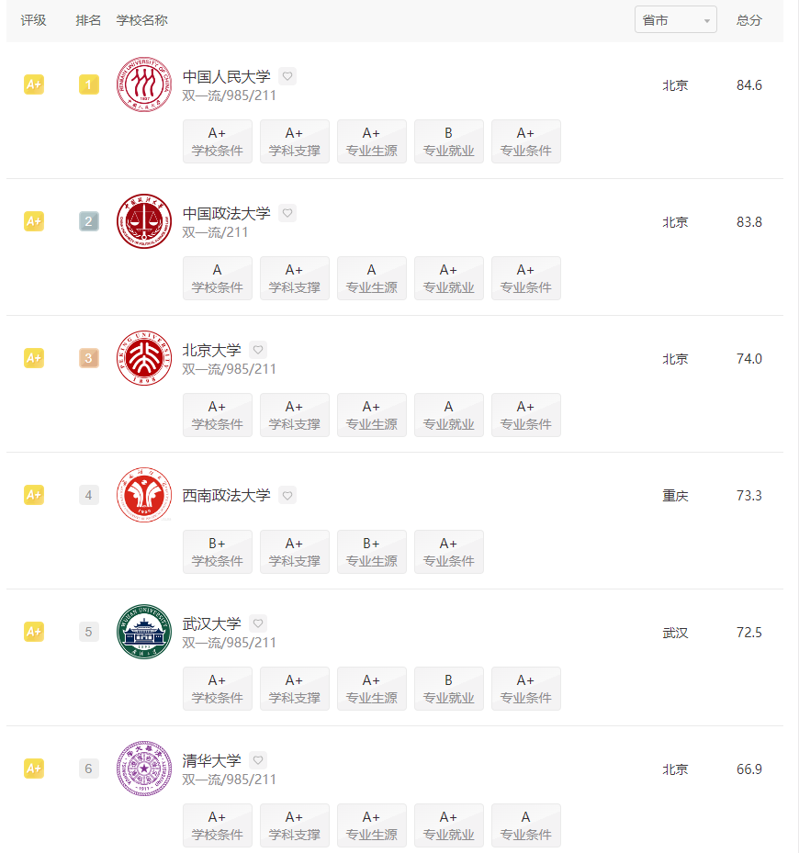Click the 清华大学 purple emblem
799x853 pixels.
(144, 769)
